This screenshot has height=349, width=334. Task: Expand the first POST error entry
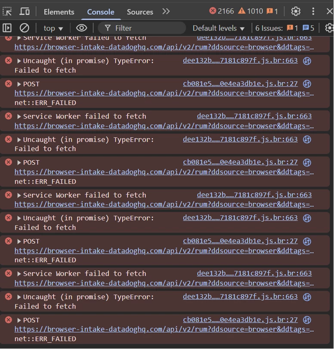coord(19,84)
